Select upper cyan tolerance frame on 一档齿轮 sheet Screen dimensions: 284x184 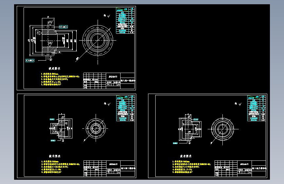(64, 27)
